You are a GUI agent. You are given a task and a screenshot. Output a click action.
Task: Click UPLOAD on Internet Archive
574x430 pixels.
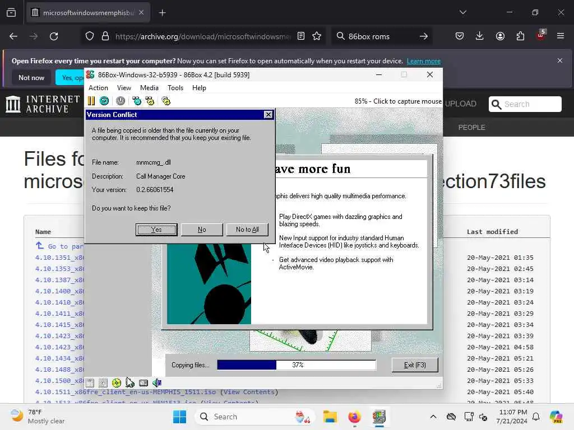[x=461, y=104]
